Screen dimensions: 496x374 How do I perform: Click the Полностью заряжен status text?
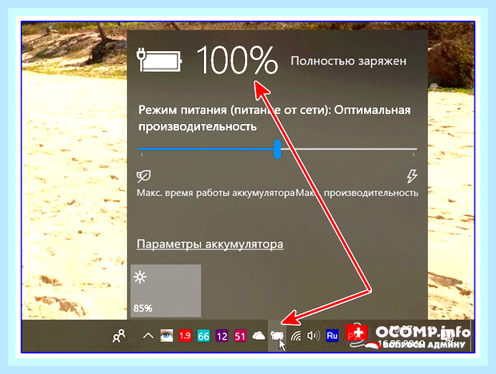349,61
